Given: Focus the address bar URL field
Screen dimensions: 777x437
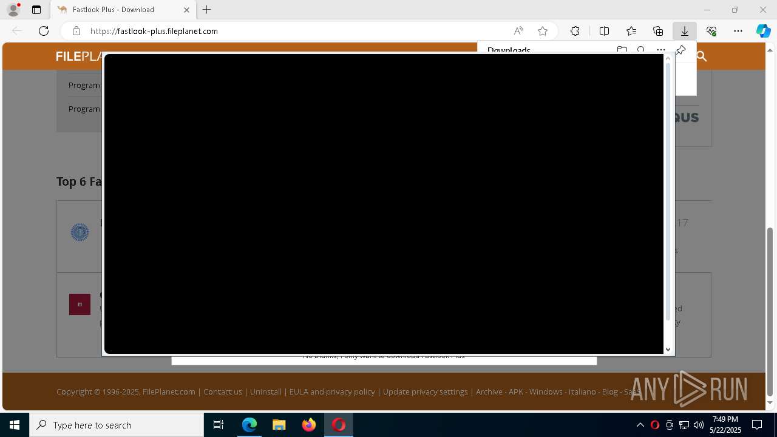Looking at the screenshot, I should tap(297, 31).
